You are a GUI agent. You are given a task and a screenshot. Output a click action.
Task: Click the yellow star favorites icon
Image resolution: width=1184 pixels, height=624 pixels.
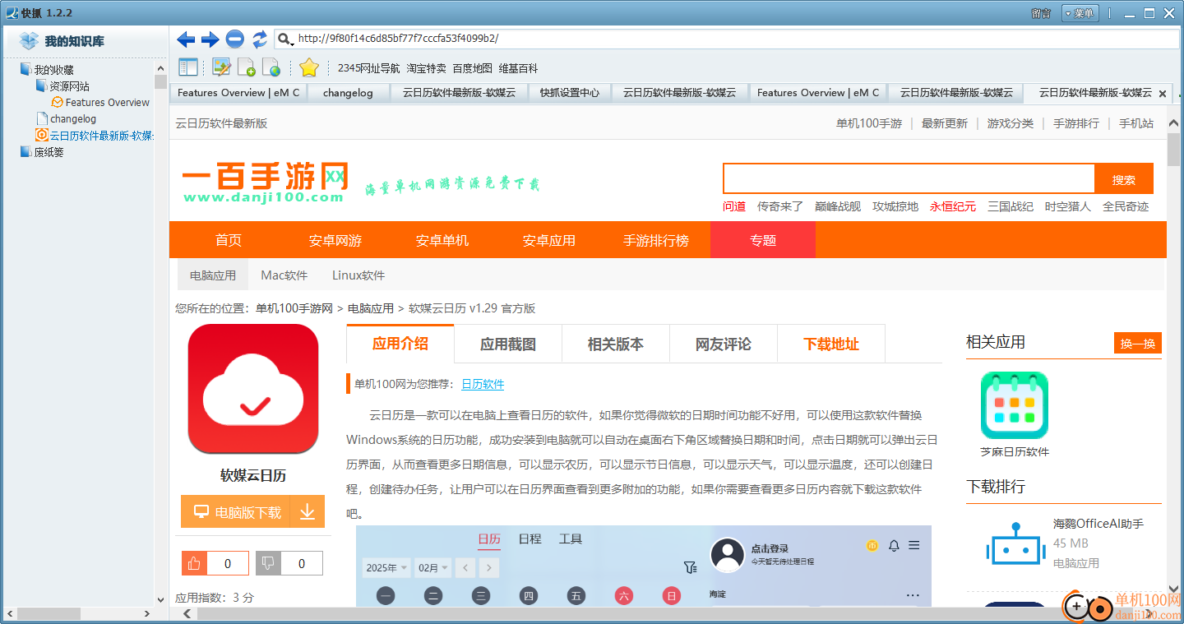click(x=308, y=67)
